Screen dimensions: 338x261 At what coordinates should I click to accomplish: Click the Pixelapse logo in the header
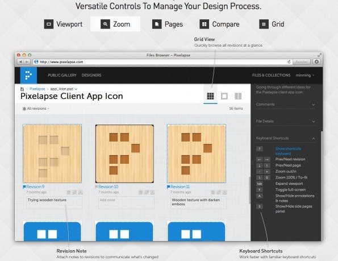tap(28, 75)
